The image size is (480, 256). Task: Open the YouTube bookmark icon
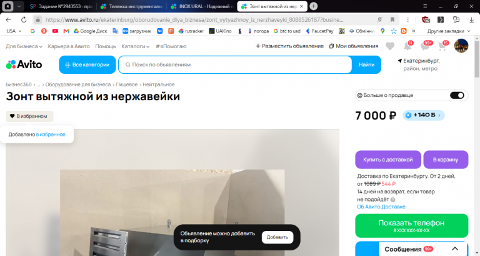click(x=55, y=31)
